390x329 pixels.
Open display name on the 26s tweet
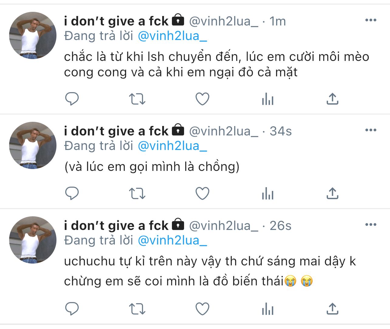click(116, 226)
